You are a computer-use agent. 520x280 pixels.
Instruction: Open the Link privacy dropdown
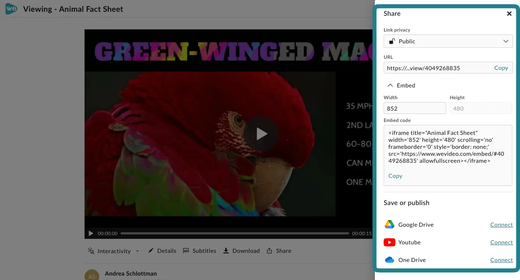[x=448, y=41]
